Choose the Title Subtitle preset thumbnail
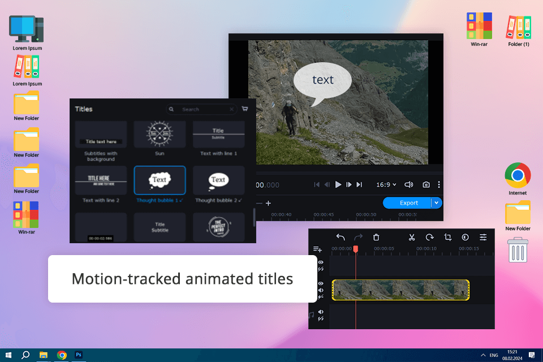This screenshot has width=543, height=362. [x=160, y=227]
